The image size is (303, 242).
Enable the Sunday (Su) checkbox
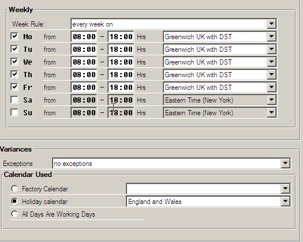tap(14, 112)
